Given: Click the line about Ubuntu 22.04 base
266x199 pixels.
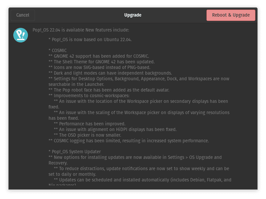Looking at the screenshot, I should pyautogui.click(x=90, y=39).
